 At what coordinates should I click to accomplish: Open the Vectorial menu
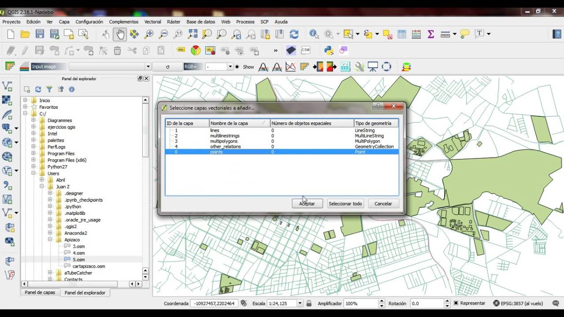[x=153, y=22]
